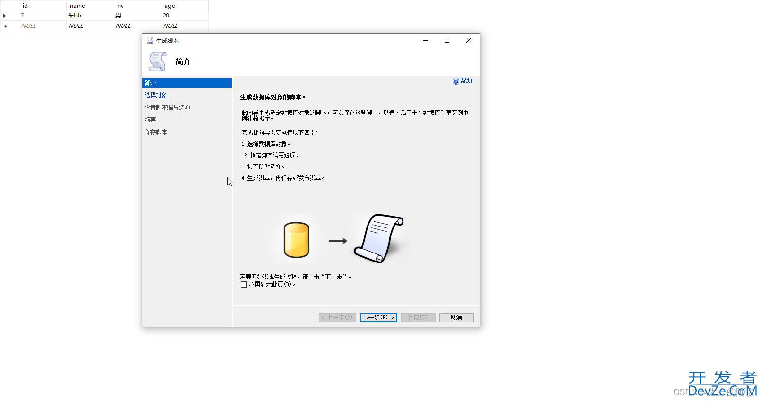This screenshot has width=762, height=401.
Task: Enable the 不再显示此页(D) checkbox
Action: tap(244, 285)
